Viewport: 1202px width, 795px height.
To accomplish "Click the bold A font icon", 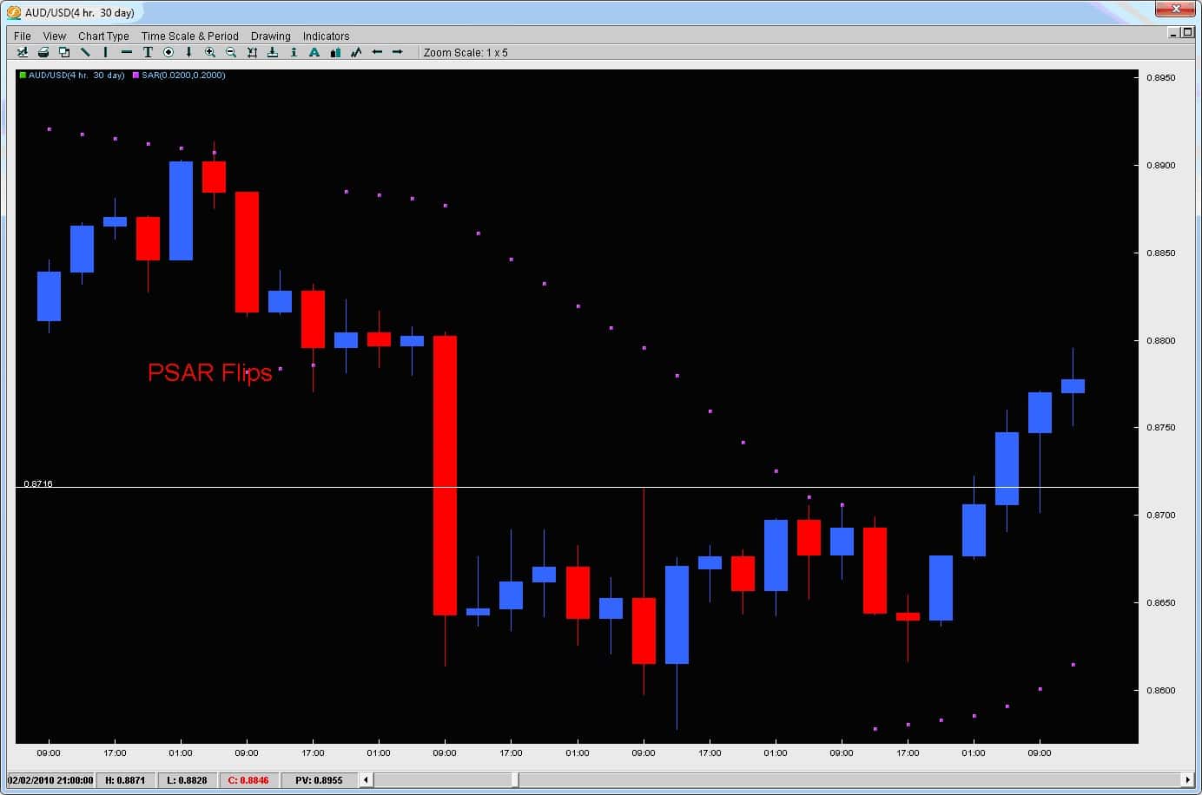I will coord(314,52).
